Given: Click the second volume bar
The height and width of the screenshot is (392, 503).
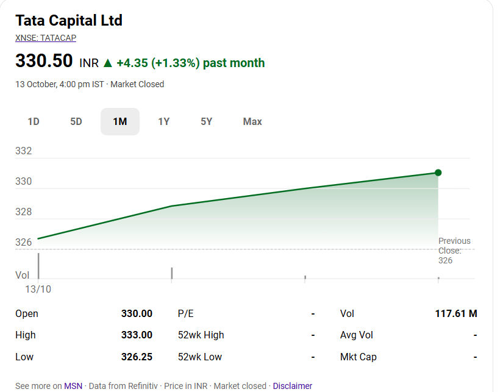Looking at the screenshot, I should [x=172, y=273].
